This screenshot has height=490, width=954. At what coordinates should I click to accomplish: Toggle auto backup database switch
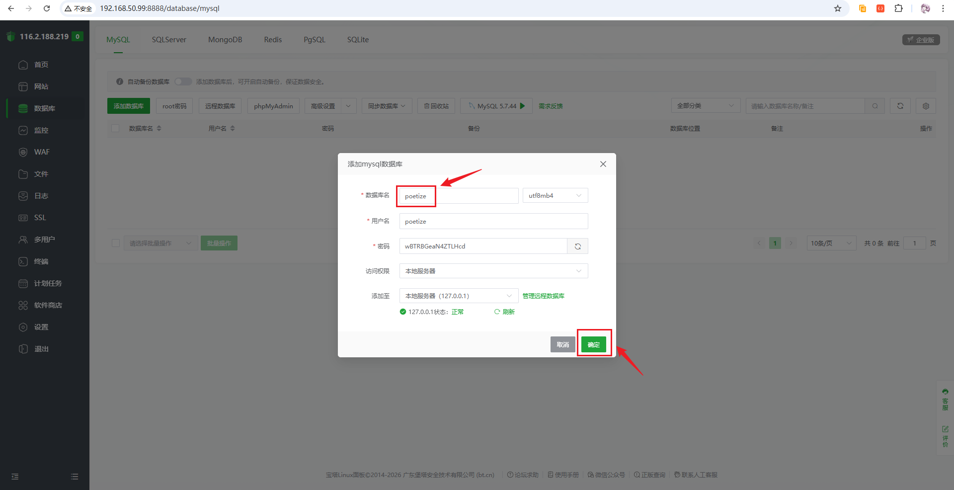183,82
